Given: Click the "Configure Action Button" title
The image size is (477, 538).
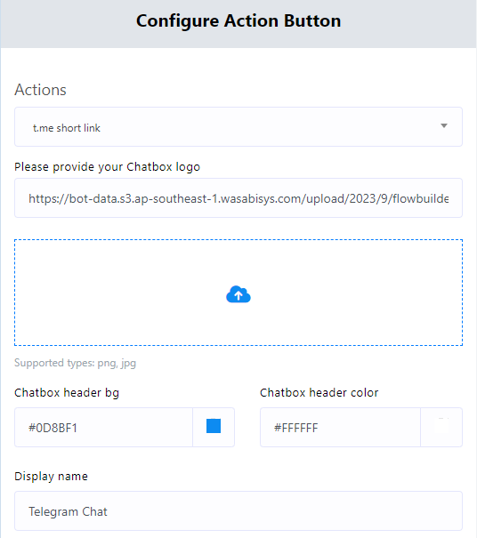Looking at the screenshot, I should click(238, 21).
